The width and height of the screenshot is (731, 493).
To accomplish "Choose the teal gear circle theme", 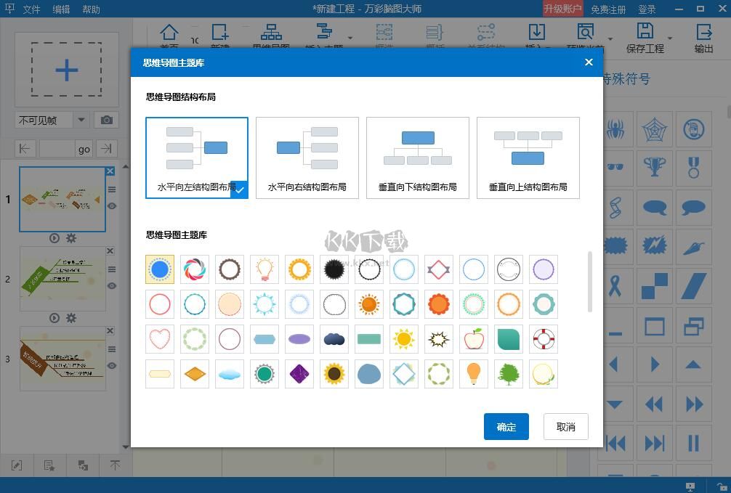I will pos(264,374).
